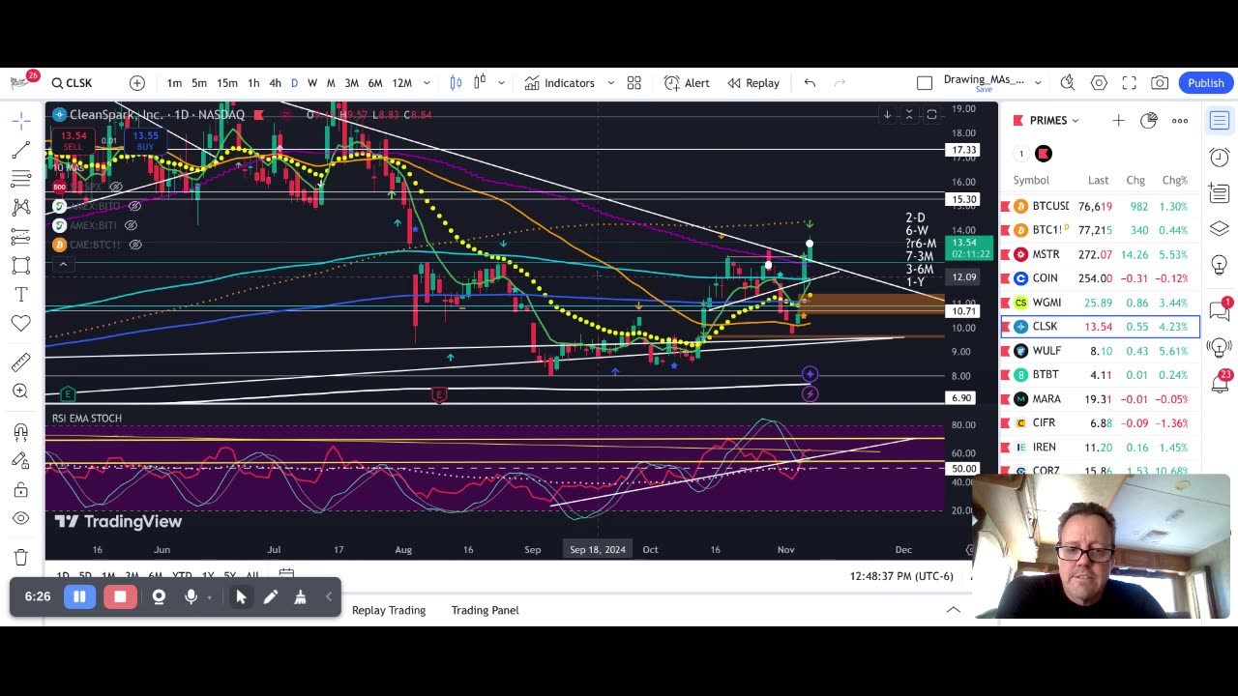
Task: Open the pattern drawing tools
Action: point(20,208)
